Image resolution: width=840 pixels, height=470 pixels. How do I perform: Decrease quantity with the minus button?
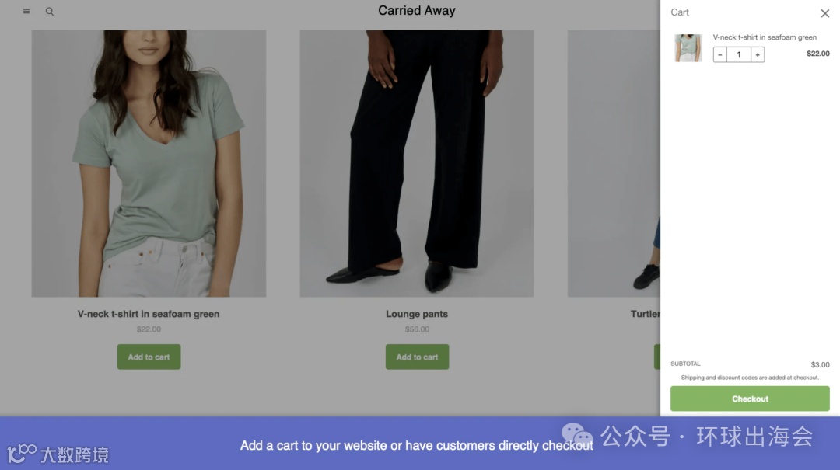tap(720, 54)
